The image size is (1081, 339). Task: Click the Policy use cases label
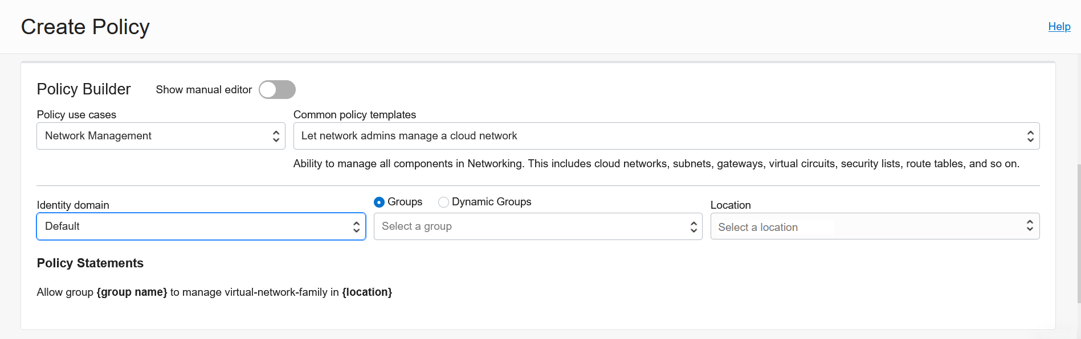(x=76, y=115)
